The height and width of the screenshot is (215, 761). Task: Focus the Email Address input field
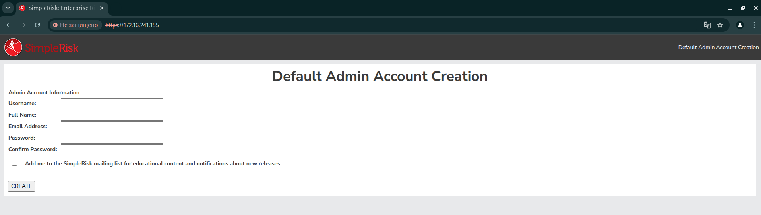click(x=112, y=127)
